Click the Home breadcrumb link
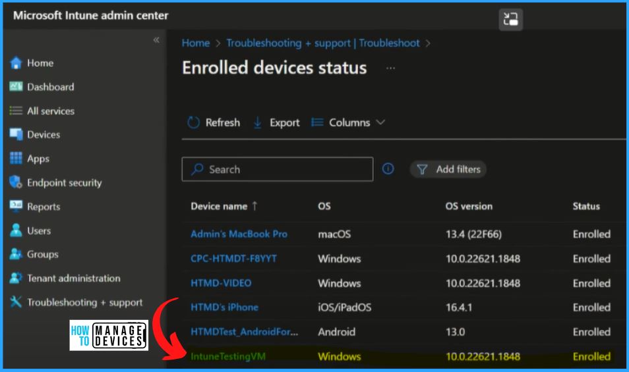 (196, 43)
